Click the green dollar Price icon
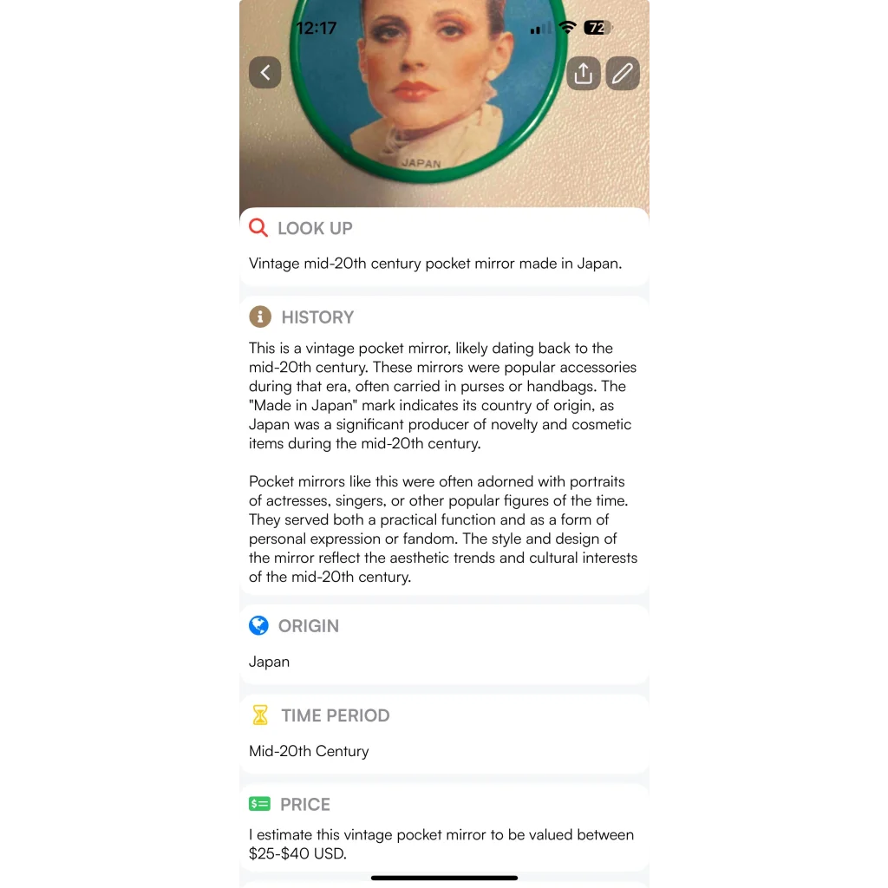 [x=259, y=804]
